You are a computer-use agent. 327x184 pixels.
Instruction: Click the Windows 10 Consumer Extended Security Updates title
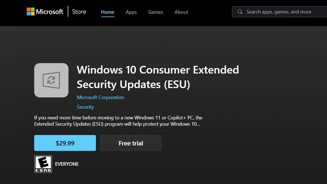tap(158, 77)
